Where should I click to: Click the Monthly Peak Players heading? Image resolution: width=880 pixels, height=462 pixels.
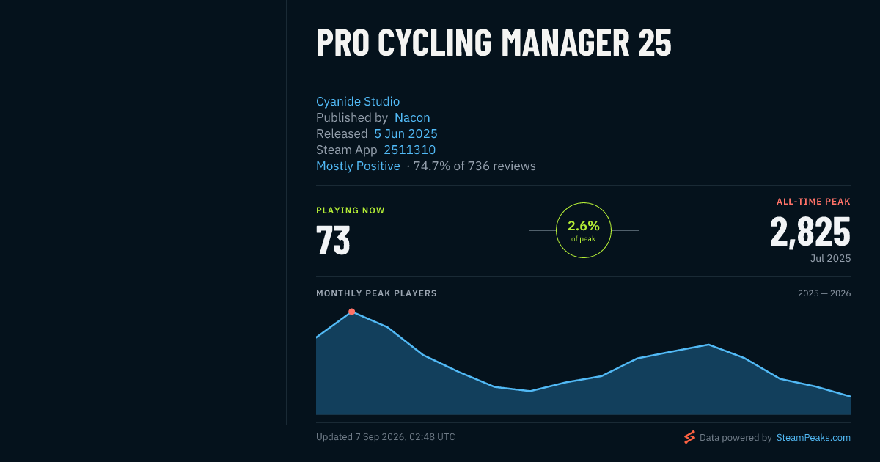[x=376, y=293]
